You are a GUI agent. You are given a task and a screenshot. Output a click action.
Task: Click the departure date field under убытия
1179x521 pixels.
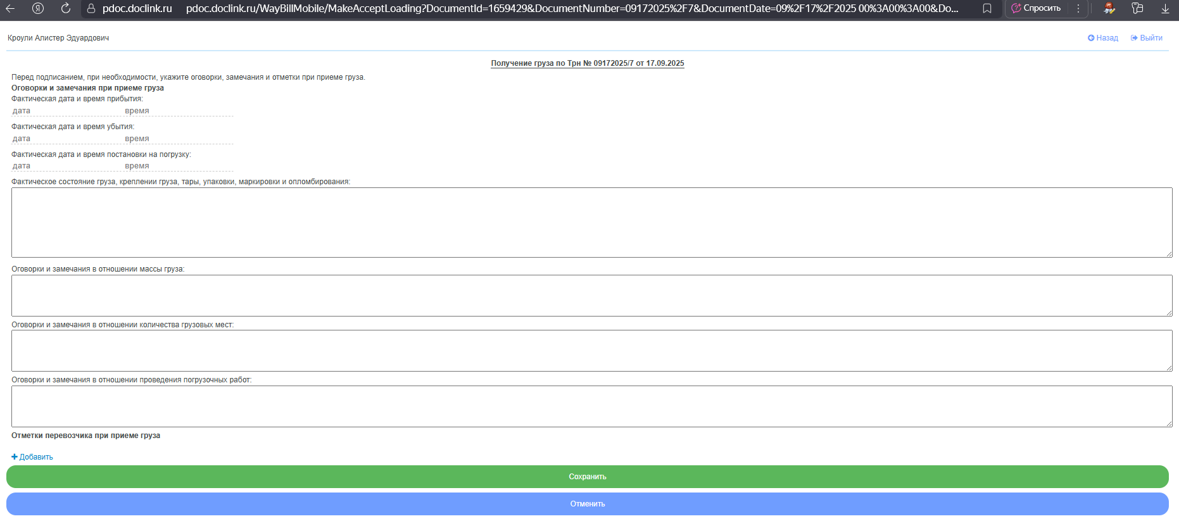pos(66,139)
